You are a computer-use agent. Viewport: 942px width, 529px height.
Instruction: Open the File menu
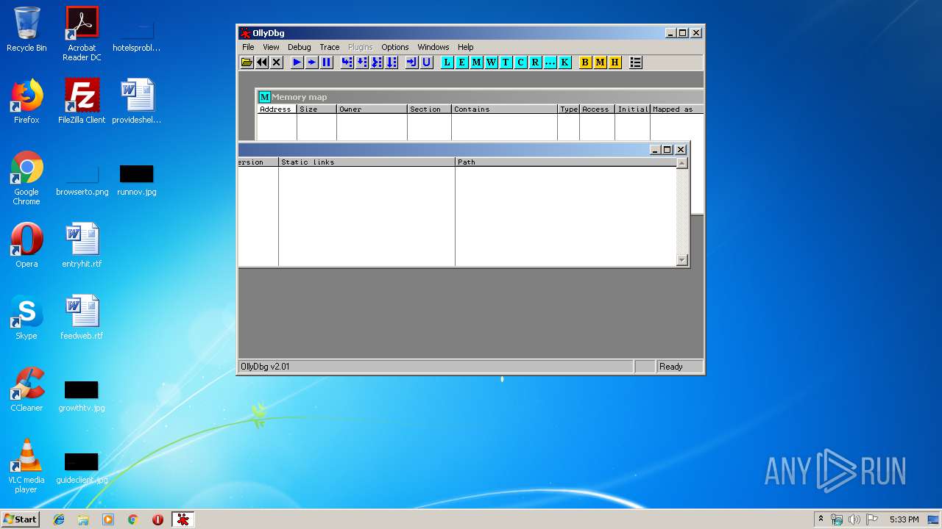point(248,47)
